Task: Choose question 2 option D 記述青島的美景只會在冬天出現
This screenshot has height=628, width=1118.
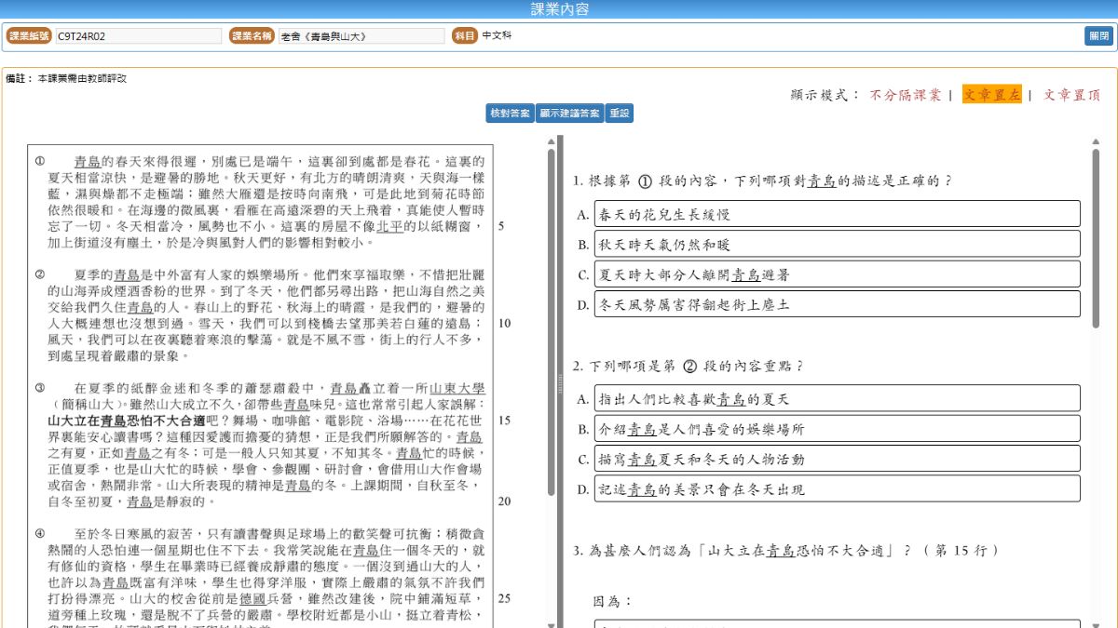Action: pos(837,489)
